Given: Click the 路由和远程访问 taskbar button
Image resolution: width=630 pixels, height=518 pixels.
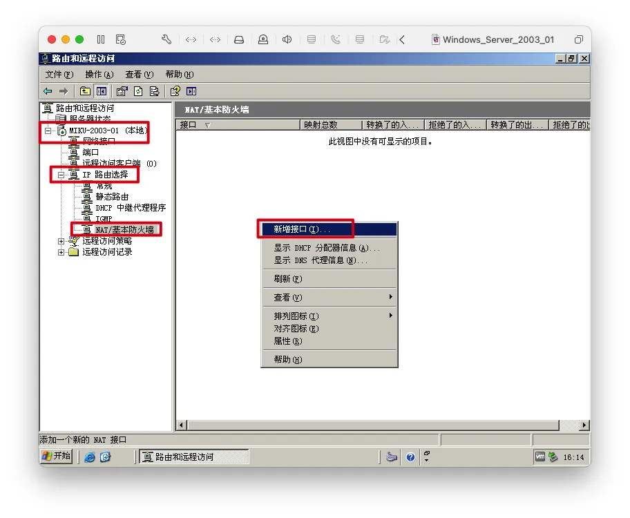Looking at the screenshot, I should (193, 457).
